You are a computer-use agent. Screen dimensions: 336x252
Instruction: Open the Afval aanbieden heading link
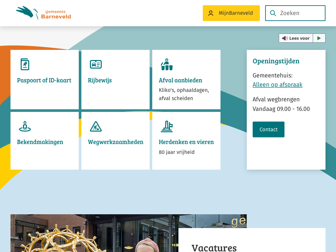click(x=180, y=80)
